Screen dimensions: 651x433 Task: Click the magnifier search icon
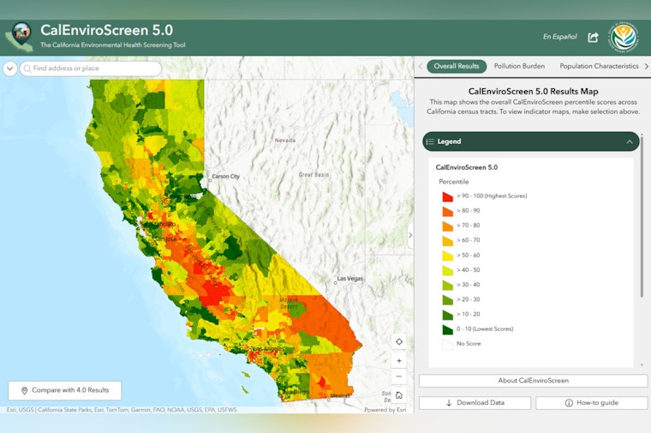pyautogui.click(x=27, y=69)
